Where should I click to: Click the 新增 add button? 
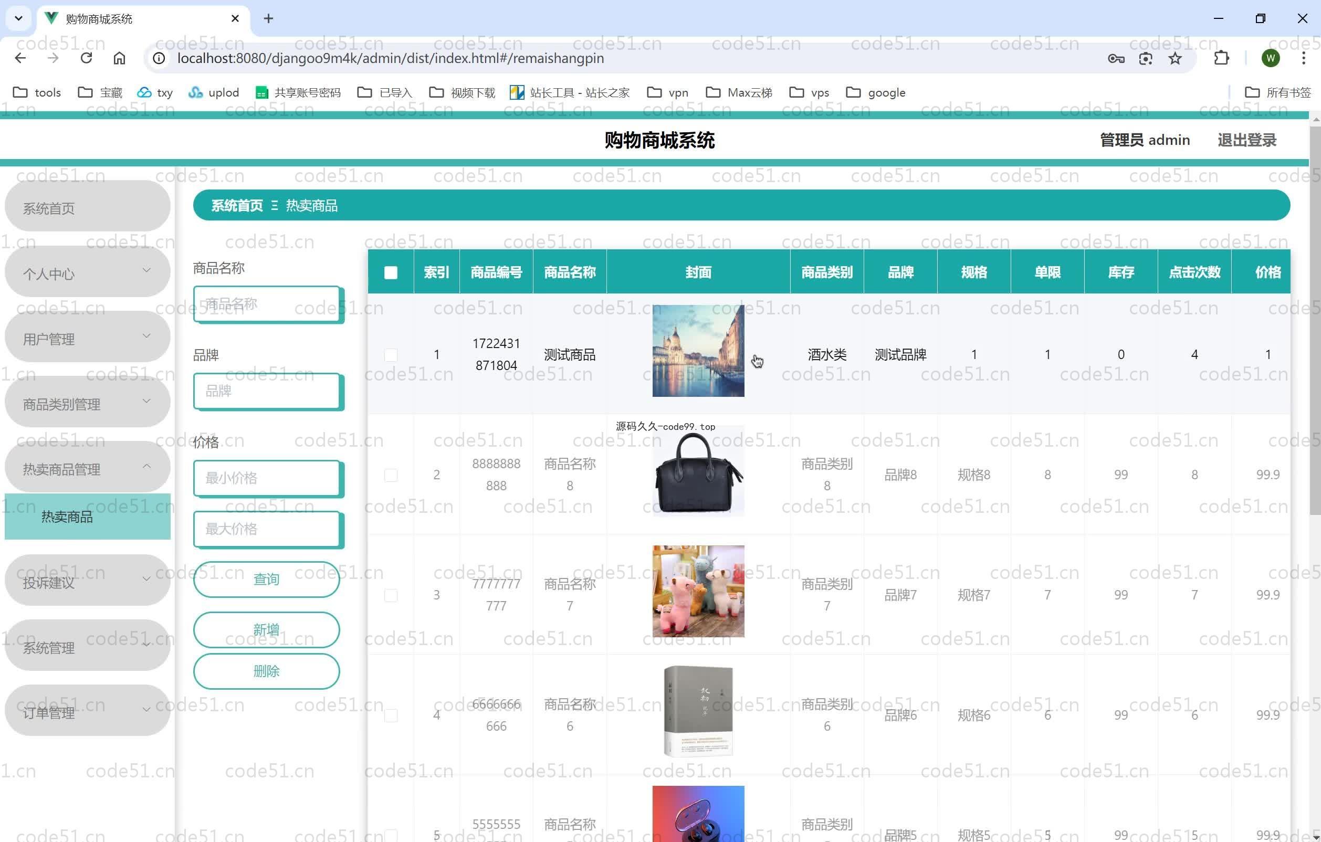266,630
